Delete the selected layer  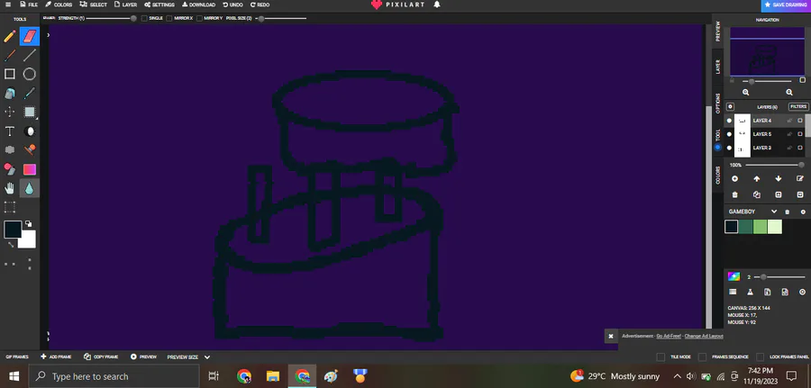tap(735, 194)
